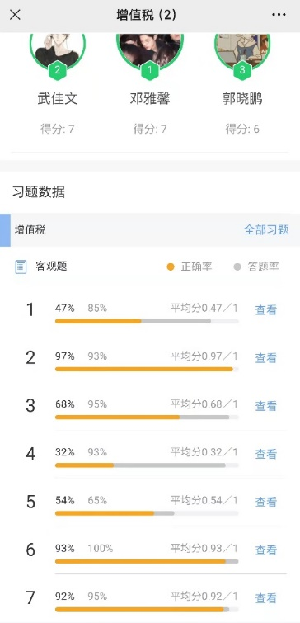
Task: Click the orange 正确率 legend dot
Action: [171, 267]
